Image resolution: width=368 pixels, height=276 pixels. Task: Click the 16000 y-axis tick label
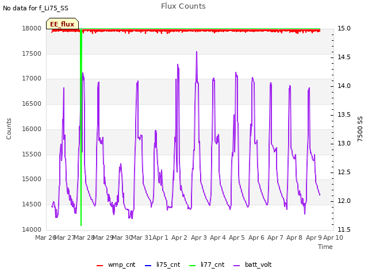pos(32,129)
